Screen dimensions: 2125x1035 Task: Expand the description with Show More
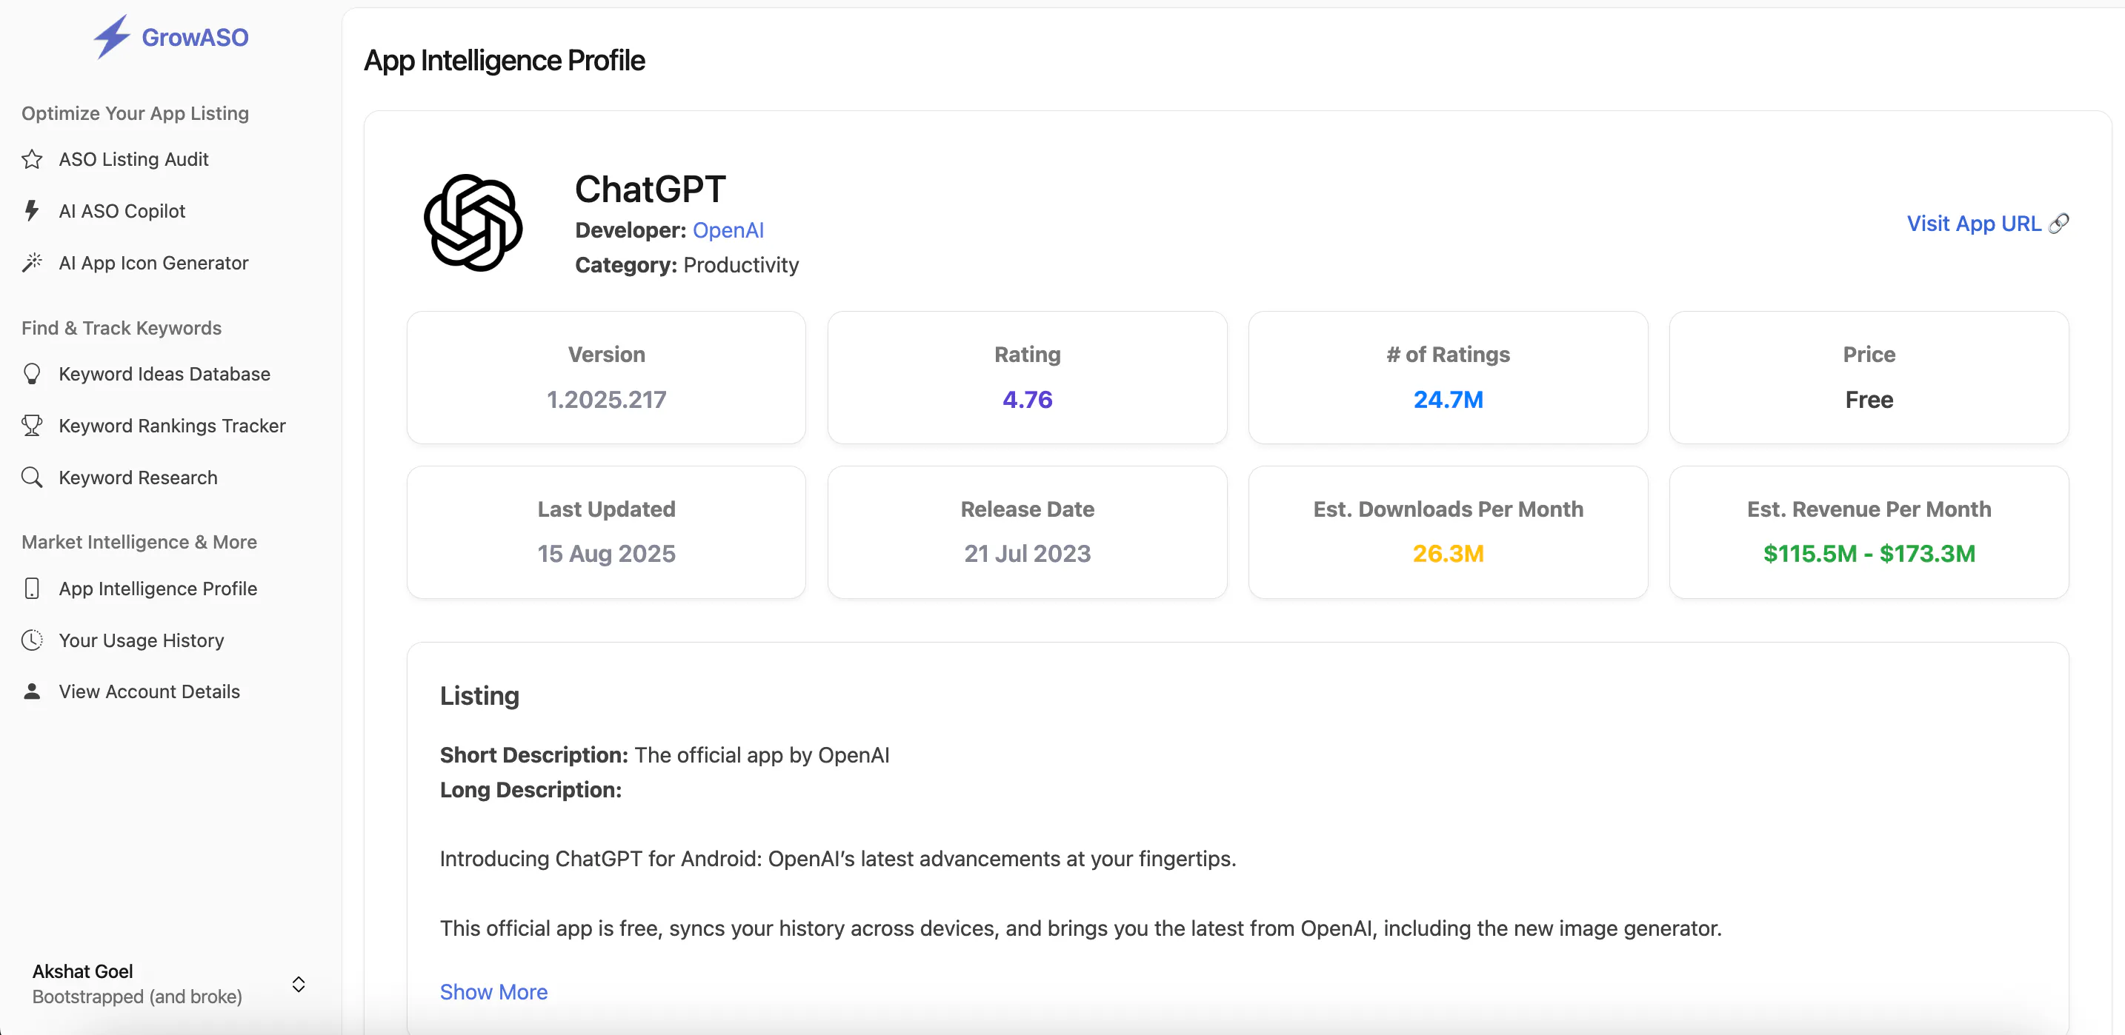tap(493, 991)
